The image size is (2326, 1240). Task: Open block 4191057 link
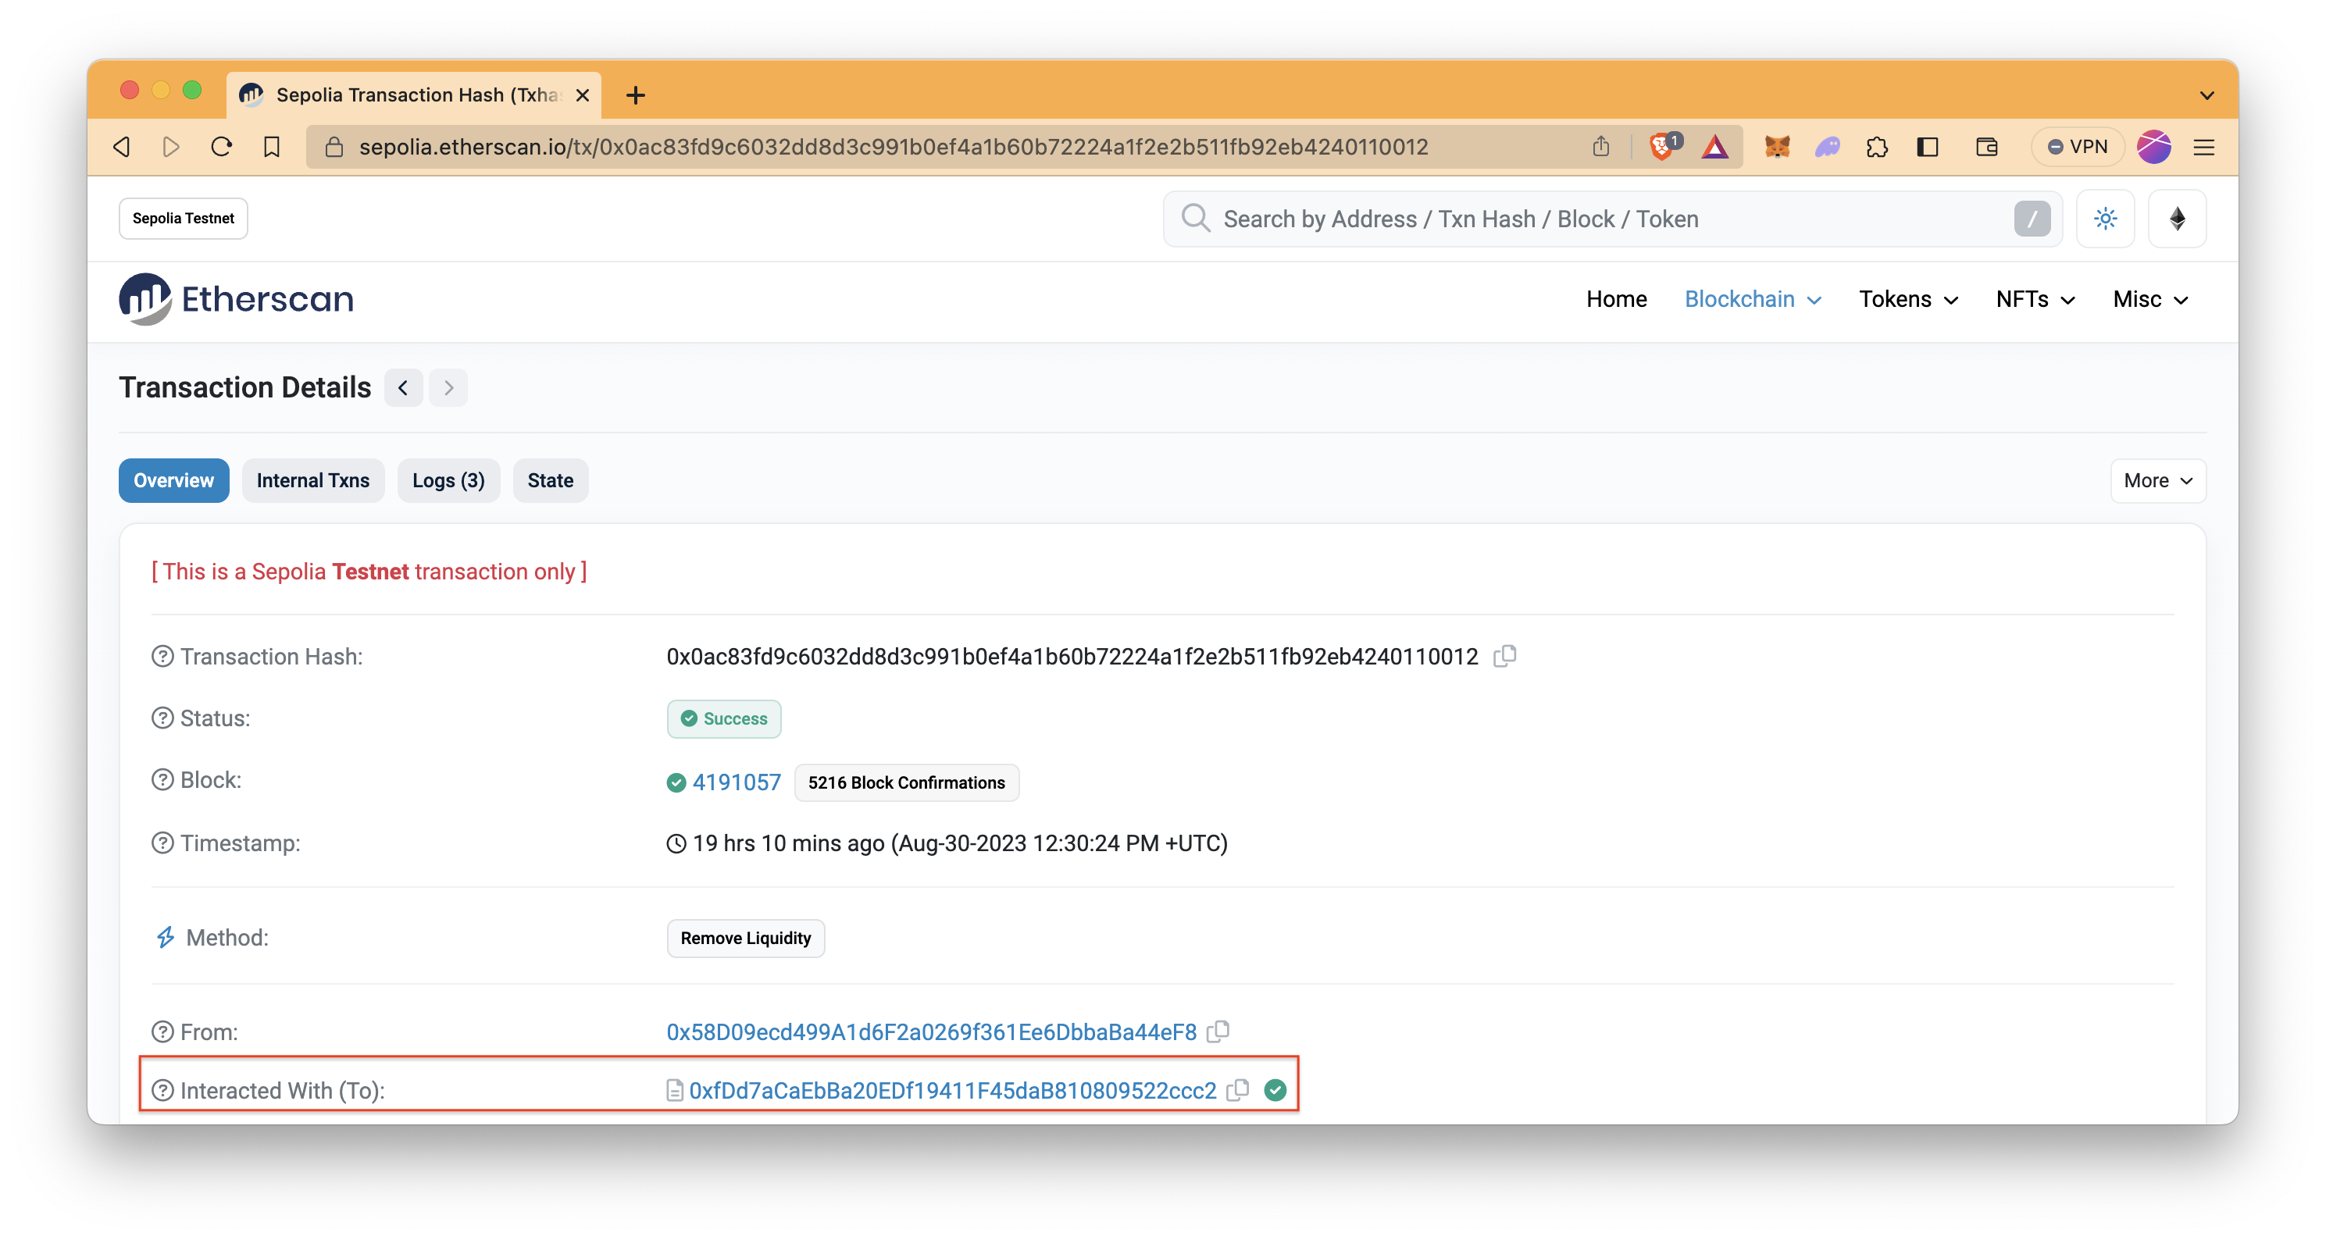click(x=736, y=782)
